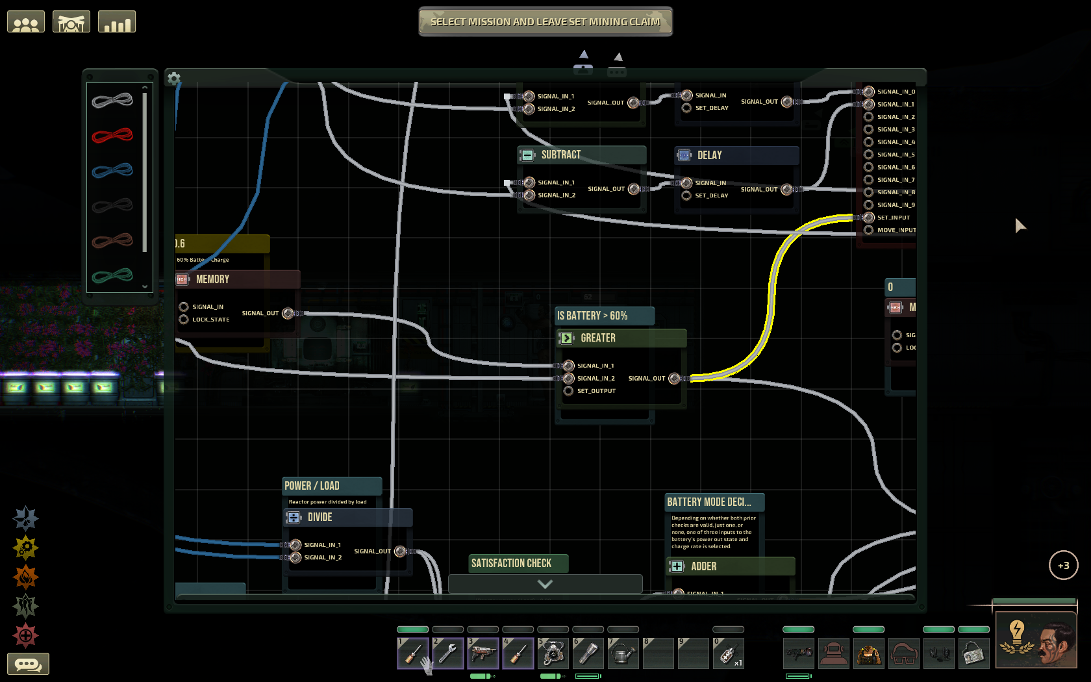
Task: Report broken devices with yellow gears icon
Action: click(x=26, y=548)
